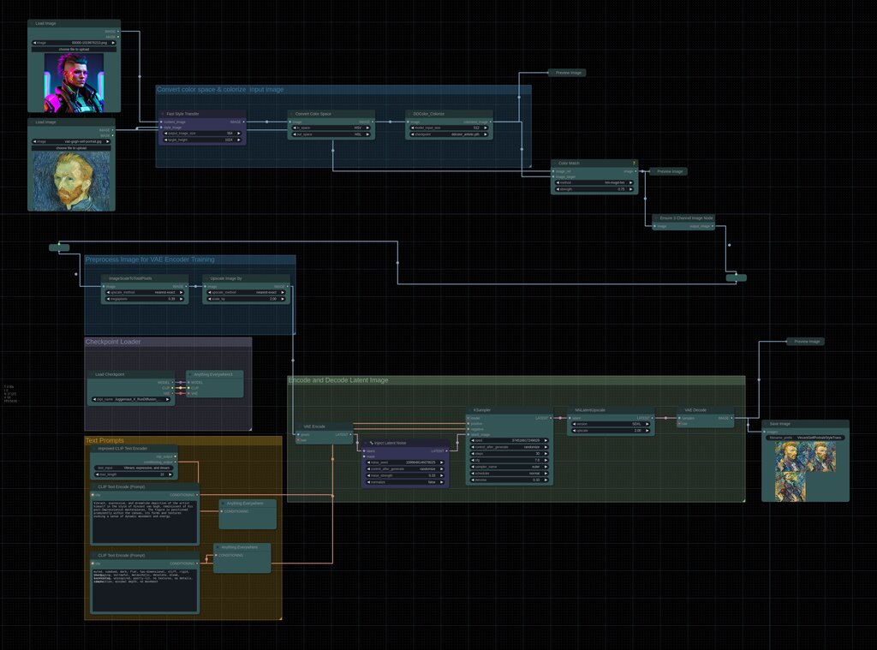Collapse the Upscale Image By node

coord(206,278)
